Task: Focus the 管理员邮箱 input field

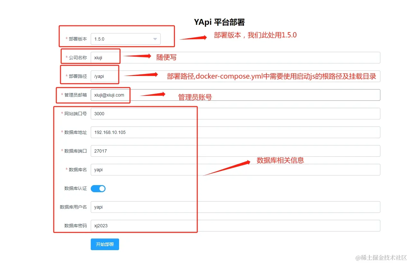Action: (235, 95)
